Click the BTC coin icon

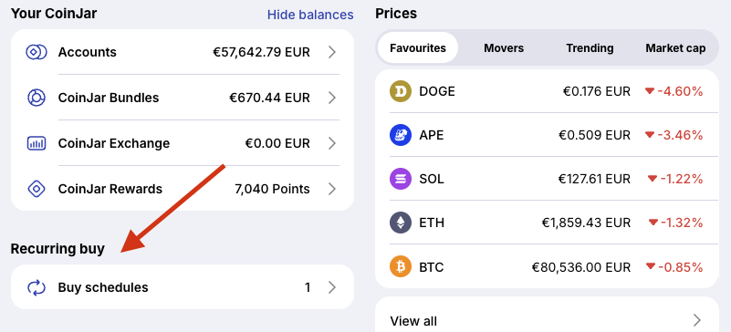[401, 267]
